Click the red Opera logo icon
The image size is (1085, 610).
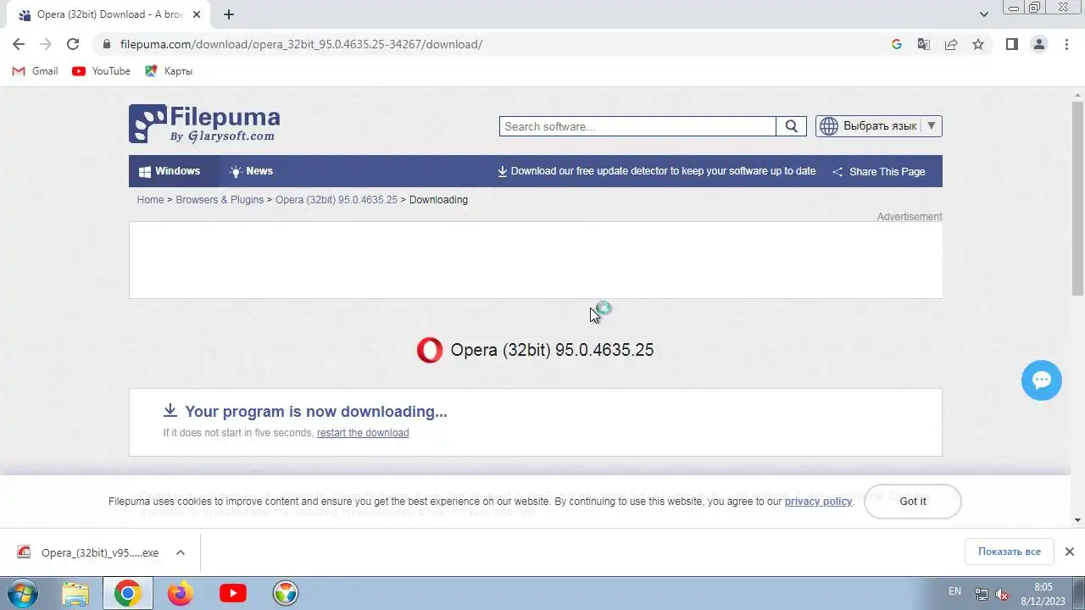pos(430,350)
